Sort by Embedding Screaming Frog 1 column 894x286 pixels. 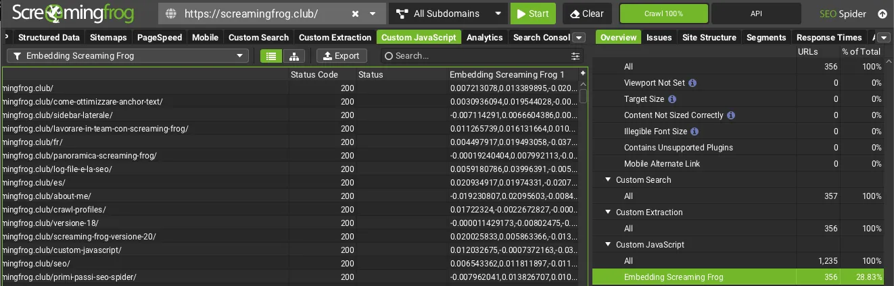(x=513, y=74)
